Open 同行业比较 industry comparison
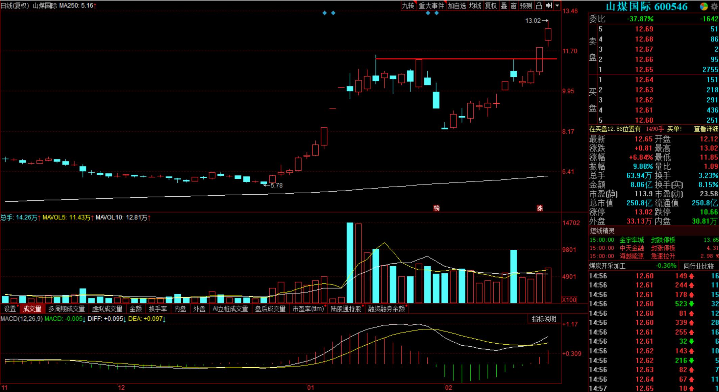 (x=699, y=266)
